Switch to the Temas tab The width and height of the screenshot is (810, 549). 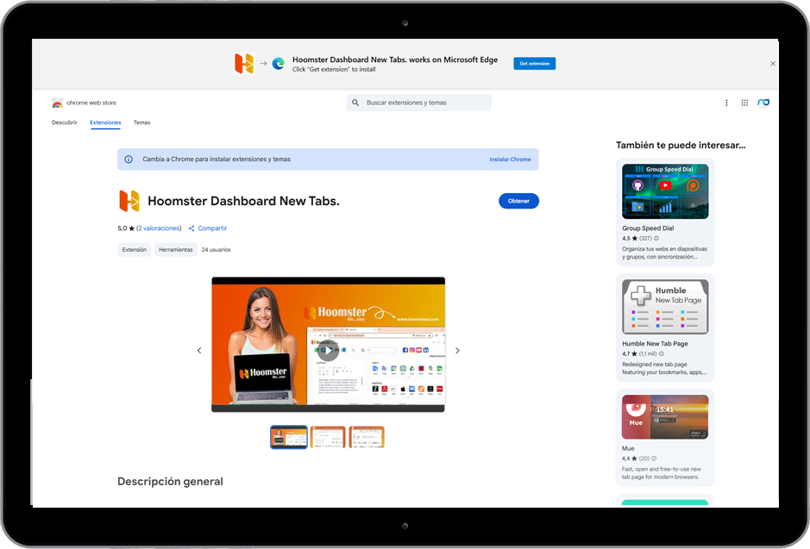[x=142, y=122]
